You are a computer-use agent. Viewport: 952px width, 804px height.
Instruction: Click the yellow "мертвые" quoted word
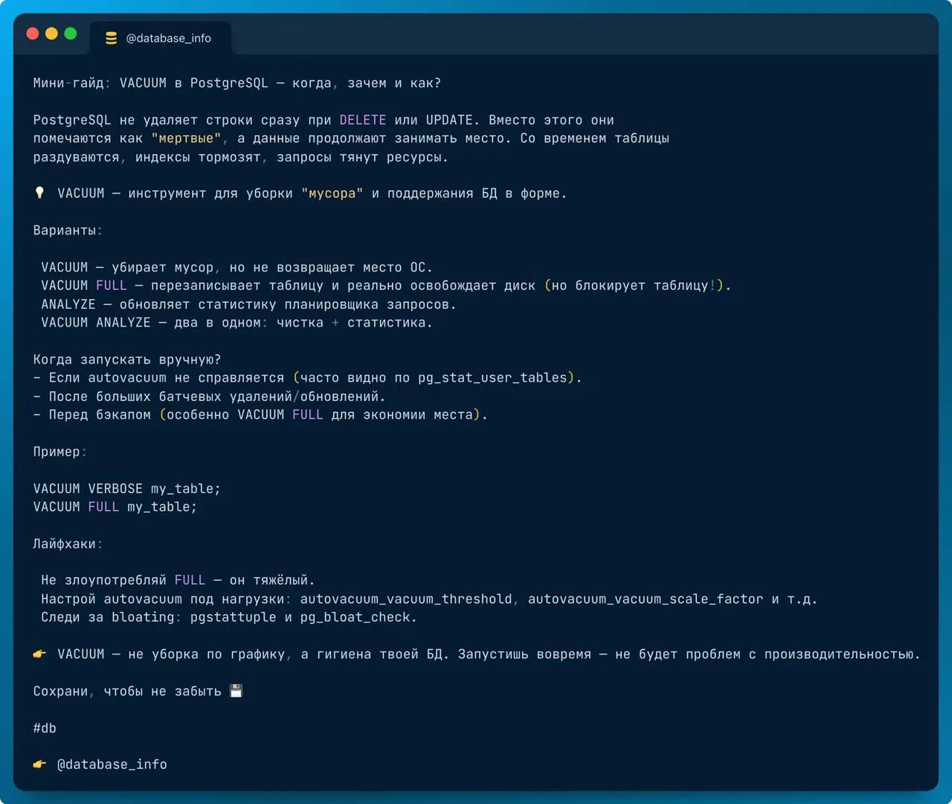coord(186,138)
